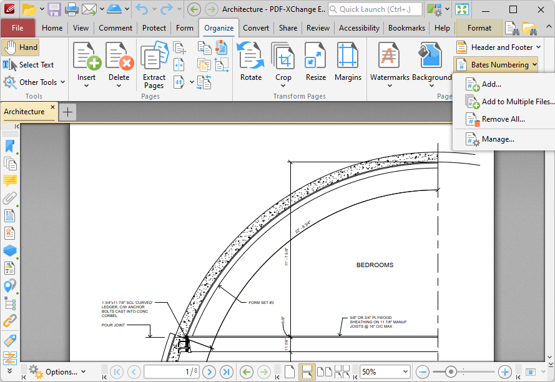555x382 pixels.
Task: Click the Find icon with binoculars
Action: coord(512,28)
